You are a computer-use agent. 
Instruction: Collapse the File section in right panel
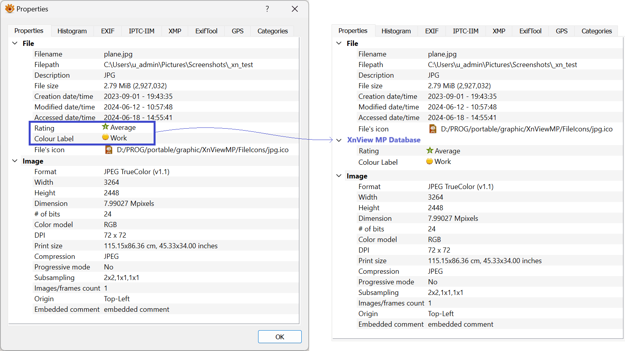339,43
